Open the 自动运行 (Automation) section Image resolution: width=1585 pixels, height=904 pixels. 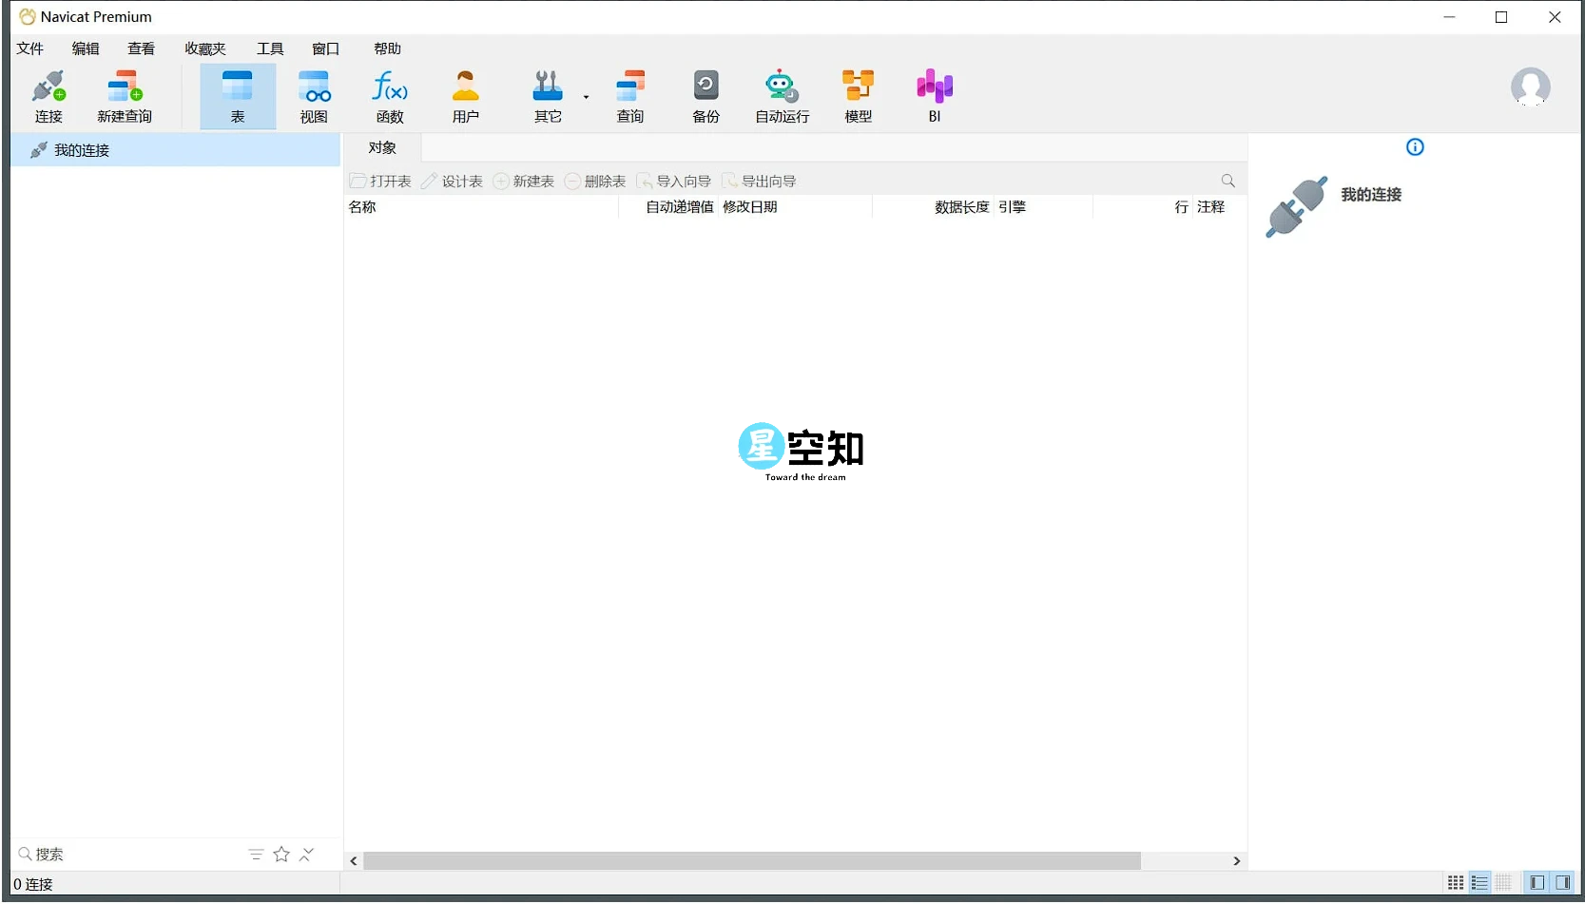781,95
